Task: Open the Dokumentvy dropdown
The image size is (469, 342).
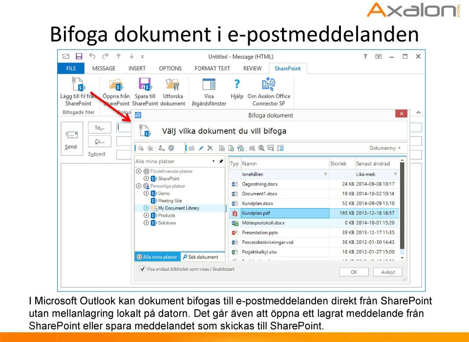Action: coord(385,148)
